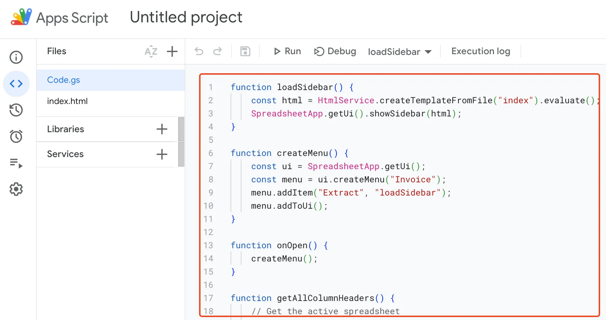Click 'const ui = SpreadsheetApp.getUi()' line

coord(338,166)
